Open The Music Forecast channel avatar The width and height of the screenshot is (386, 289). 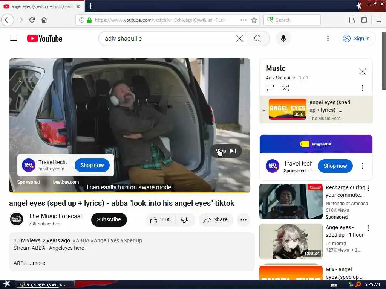click(x=17, y=219)
